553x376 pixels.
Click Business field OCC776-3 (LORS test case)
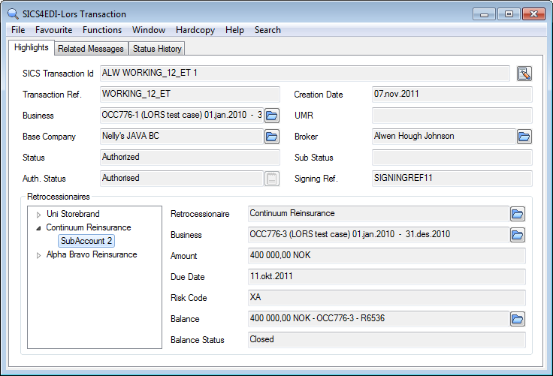click(379, 235)
